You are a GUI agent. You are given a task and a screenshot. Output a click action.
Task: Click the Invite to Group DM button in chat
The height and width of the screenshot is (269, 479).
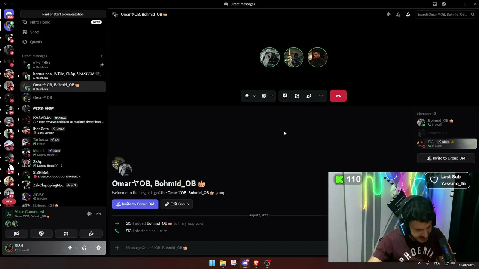coord(135,204)
